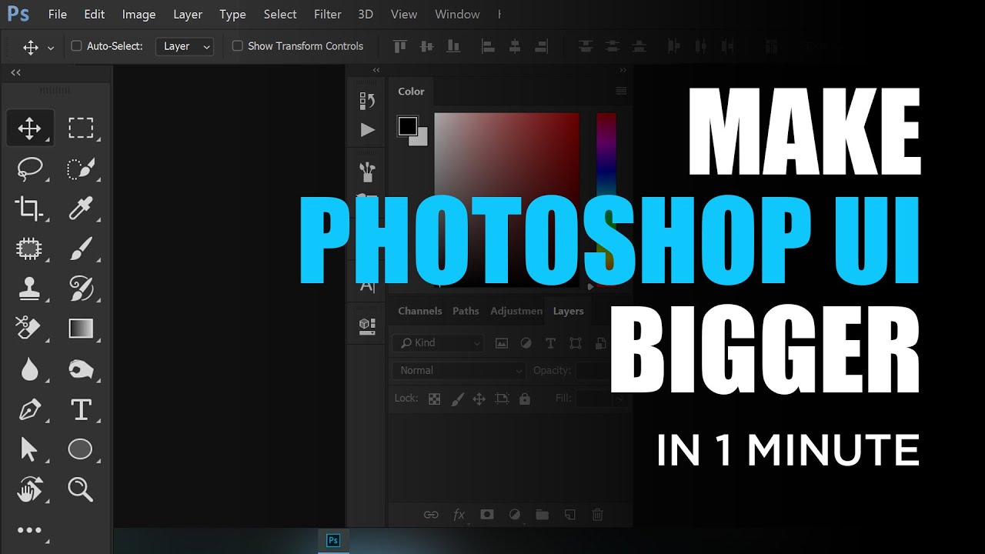Open the Auto-Select Layer dropdown
This screenshot has width=985, height=554.
click(x=185, y=46)
